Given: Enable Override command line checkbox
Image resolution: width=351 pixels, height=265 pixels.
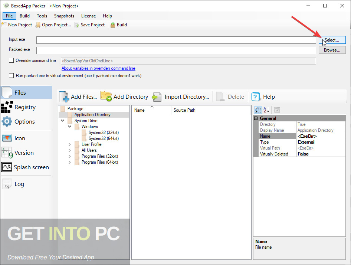Looking at the screenshot, I should tap(11, 60).
